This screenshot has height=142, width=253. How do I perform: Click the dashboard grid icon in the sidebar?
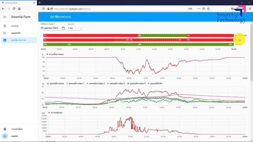tap(5, 26)
